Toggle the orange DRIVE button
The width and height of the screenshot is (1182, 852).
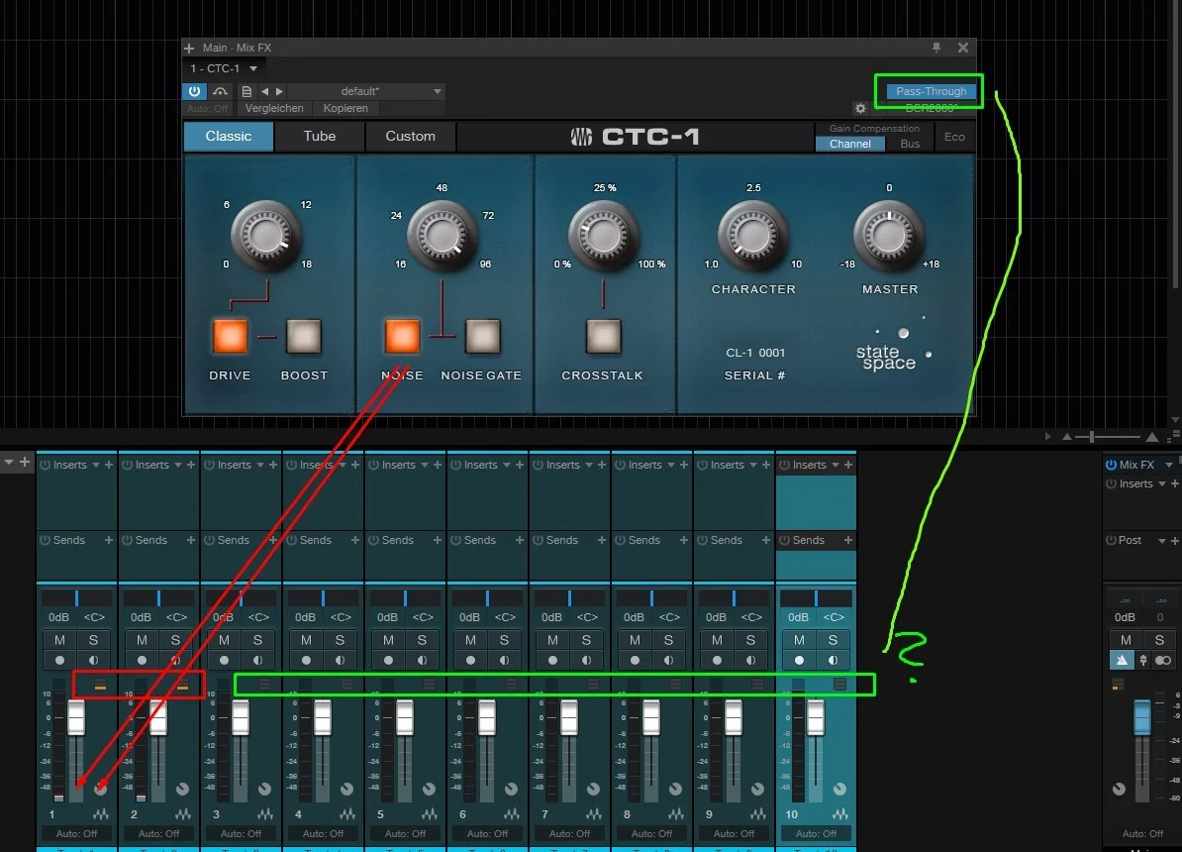230,337
